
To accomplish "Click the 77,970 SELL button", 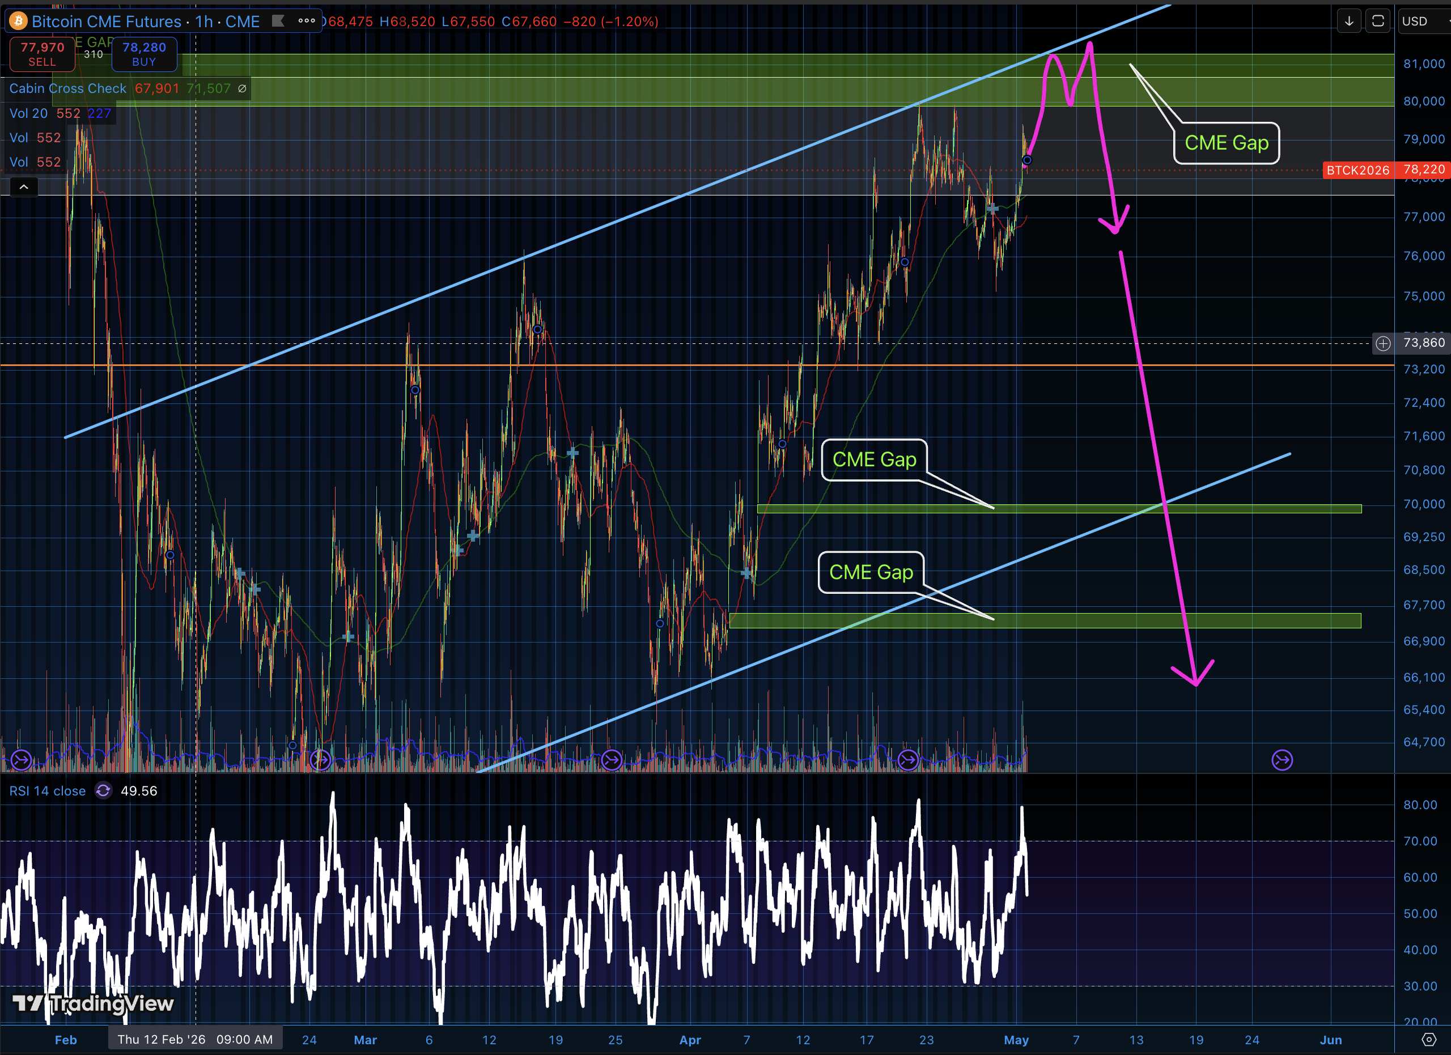I will coord(42,54).
